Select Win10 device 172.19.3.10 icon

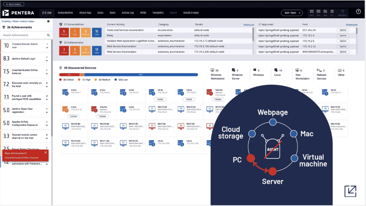[x=94, y=126]
